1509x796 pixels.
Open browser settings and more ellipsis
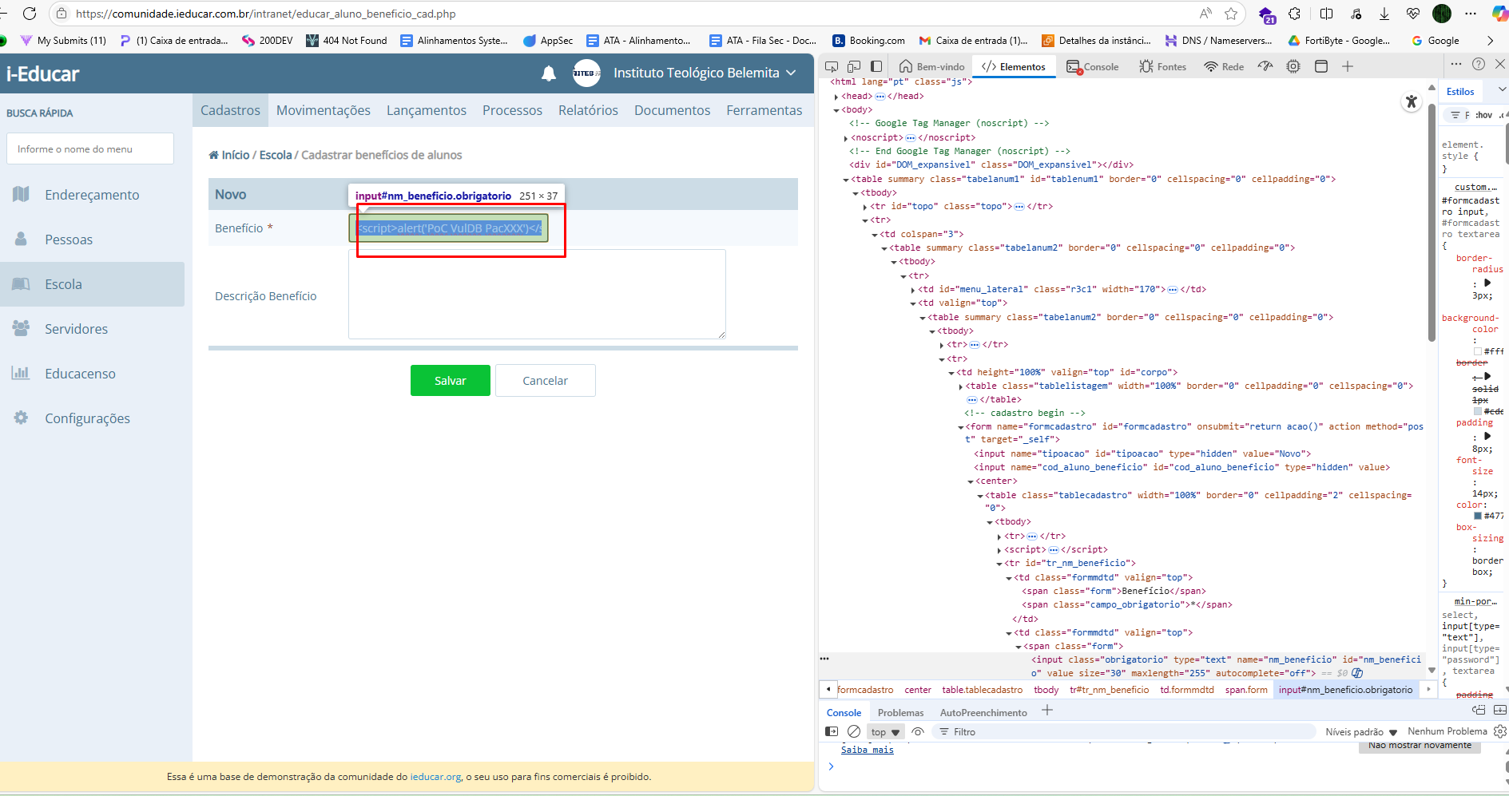[1471, 14]
